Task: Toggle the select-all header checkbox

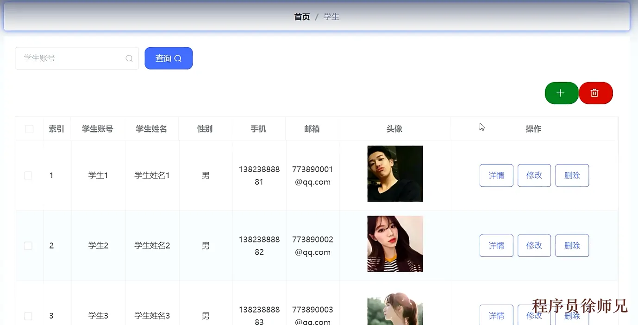Action: pos(29,129)
